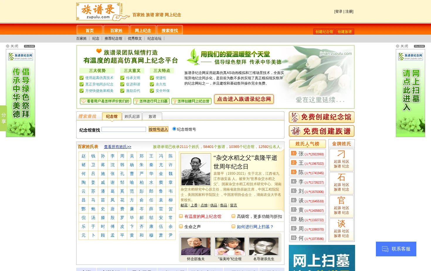The width and height of the screenshot is (431, 271).
Task: Open the 纪念论坛 sub-navigation link
Action: coord(155,38)
